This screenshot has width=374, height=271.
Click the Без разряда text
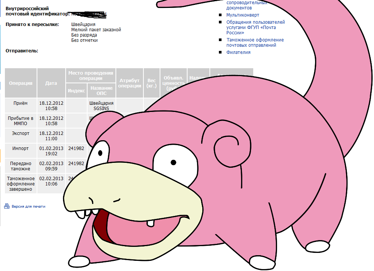[84, 35]
